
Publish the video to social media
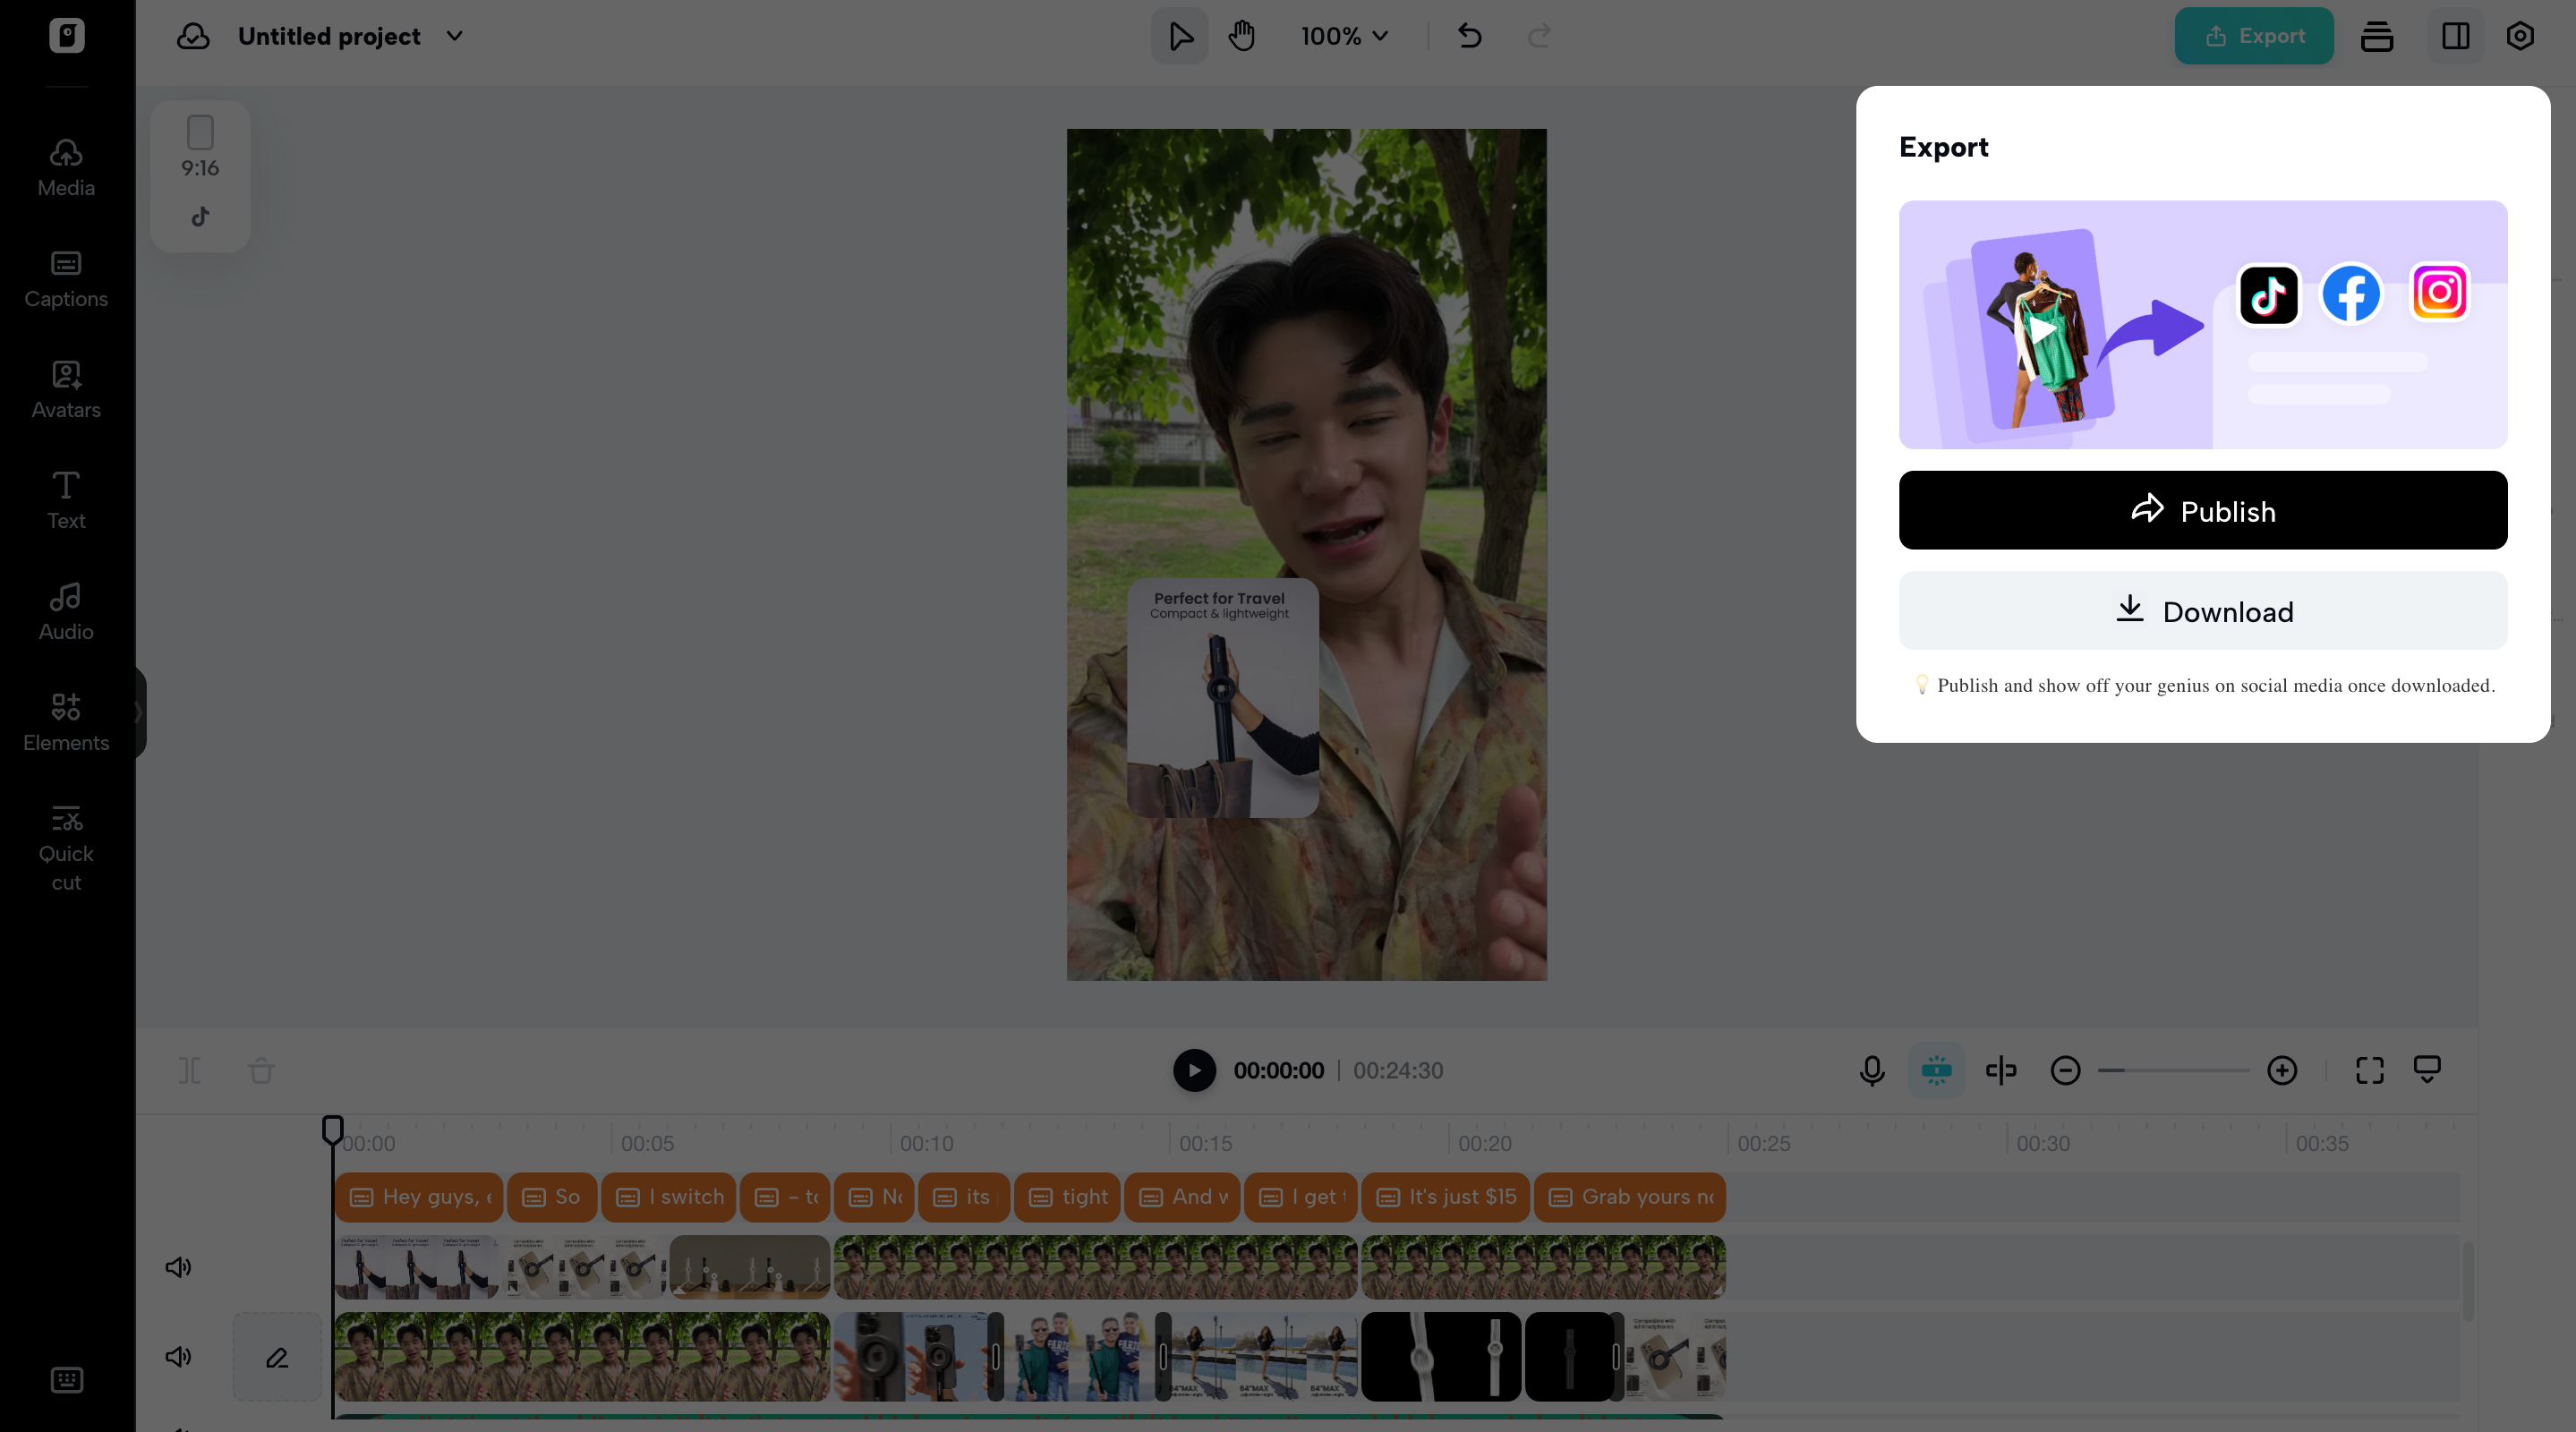click(x=2202, y=510)
